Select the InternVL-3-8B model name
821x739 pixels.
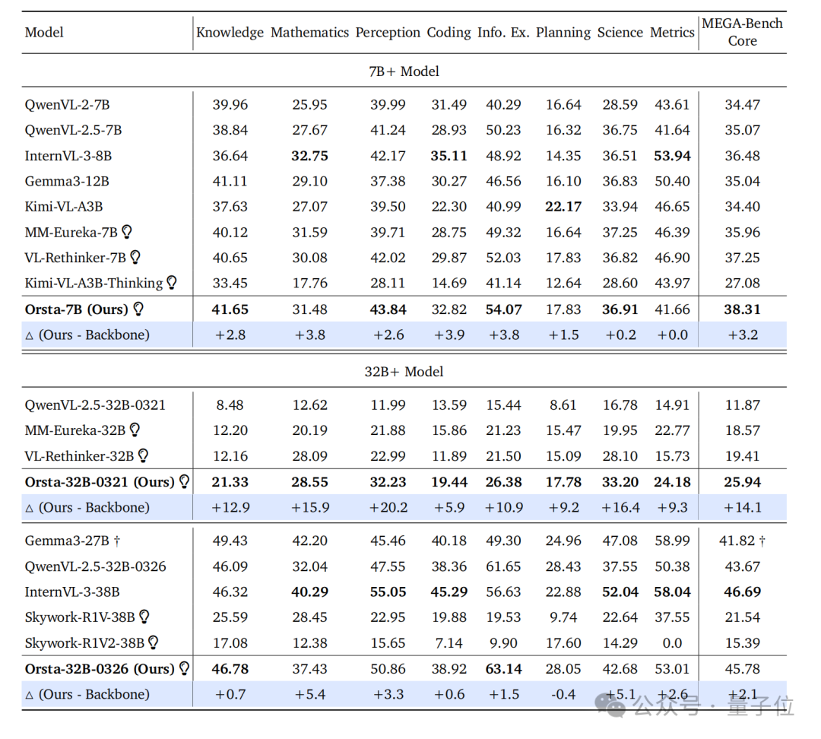68,156
